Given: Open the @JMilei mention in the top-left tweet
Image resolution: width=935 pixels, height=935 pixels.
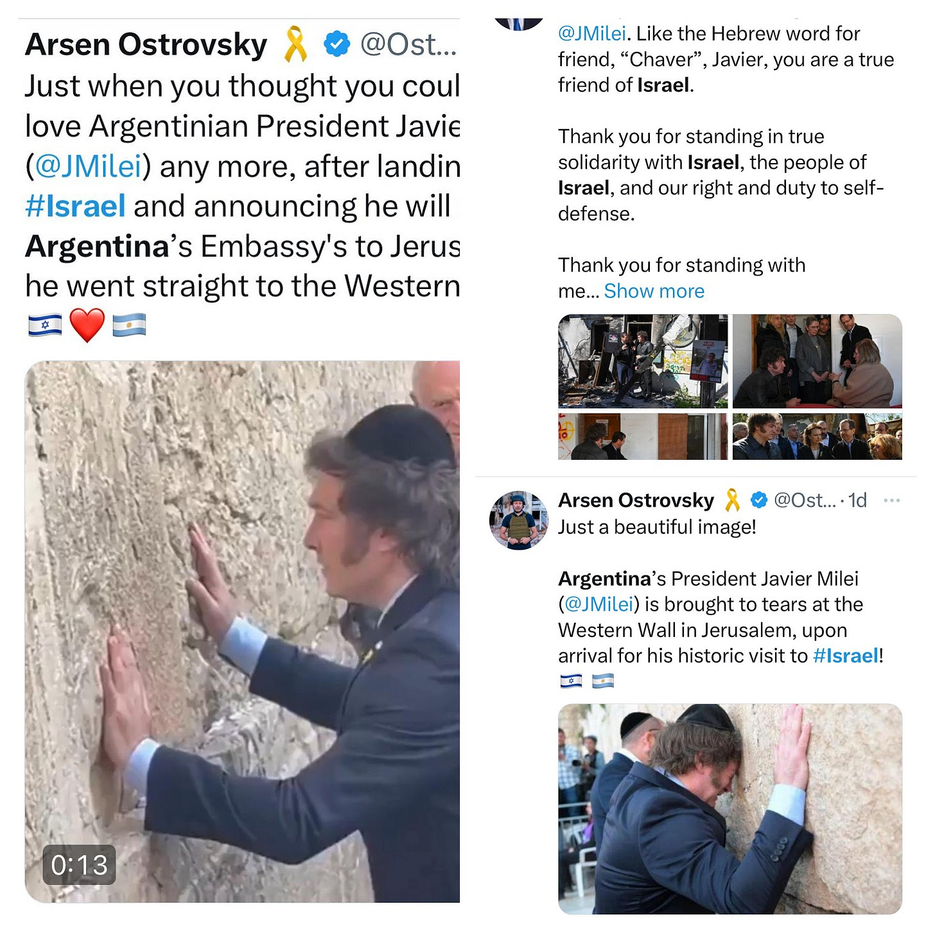Looking at the screenshot, I should point(88,166).
